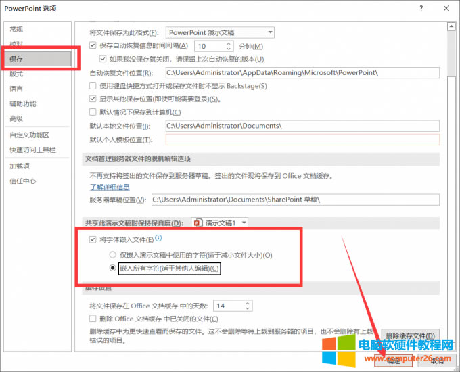
Task: Edit the 服务器草稿位置 path field
Action: pyautogui.click(x=296, y=200)
